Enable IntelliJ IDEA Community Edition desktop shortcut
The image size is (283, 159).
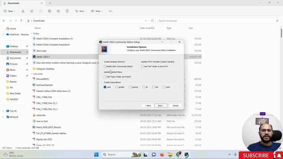tap(105, 67)
